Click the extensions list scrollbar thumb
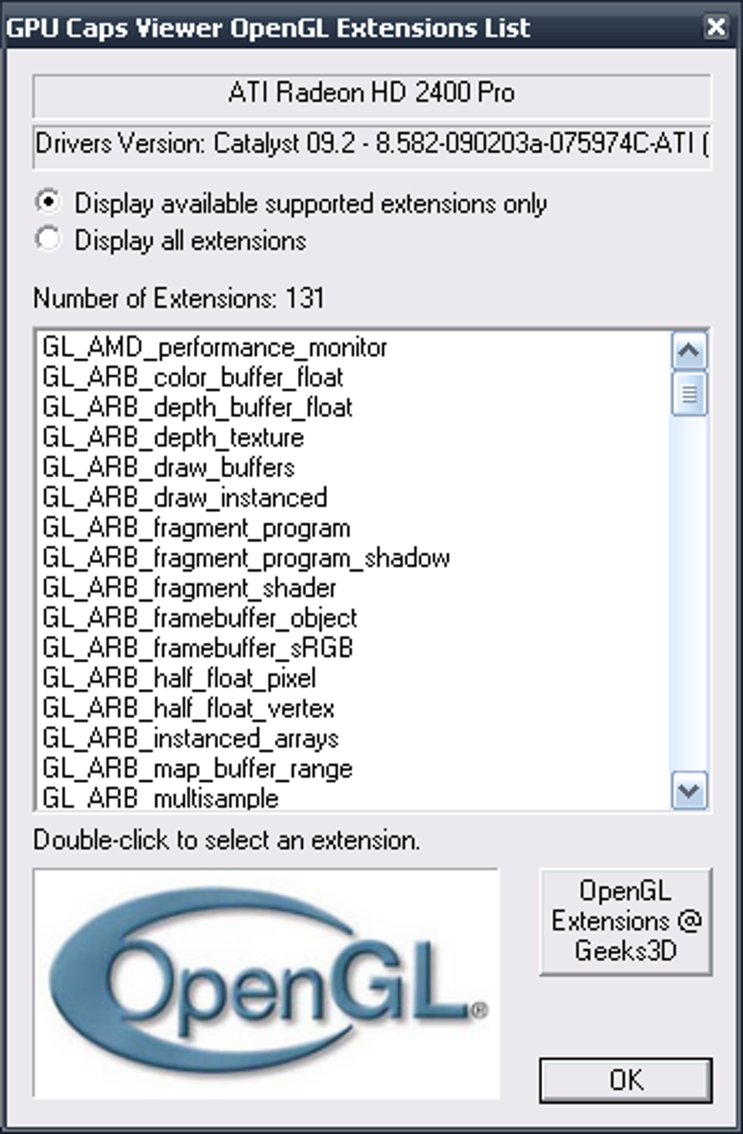Screen dimensions: 743x1134 [688, 393]
